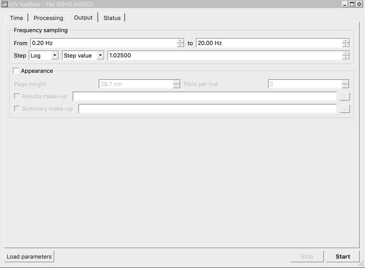Switch to the Time tab

(16, 18)
